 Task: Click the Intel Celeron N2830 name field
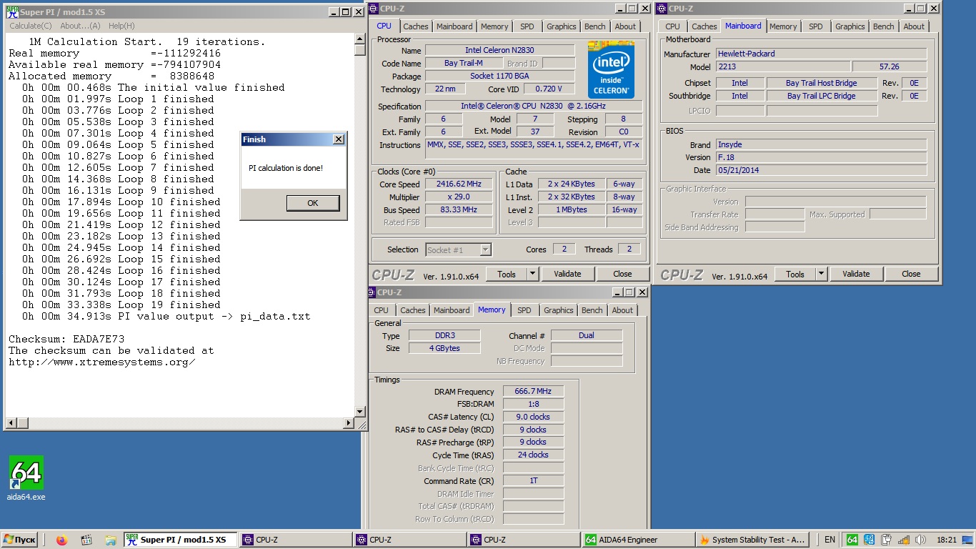coord(499,50)
